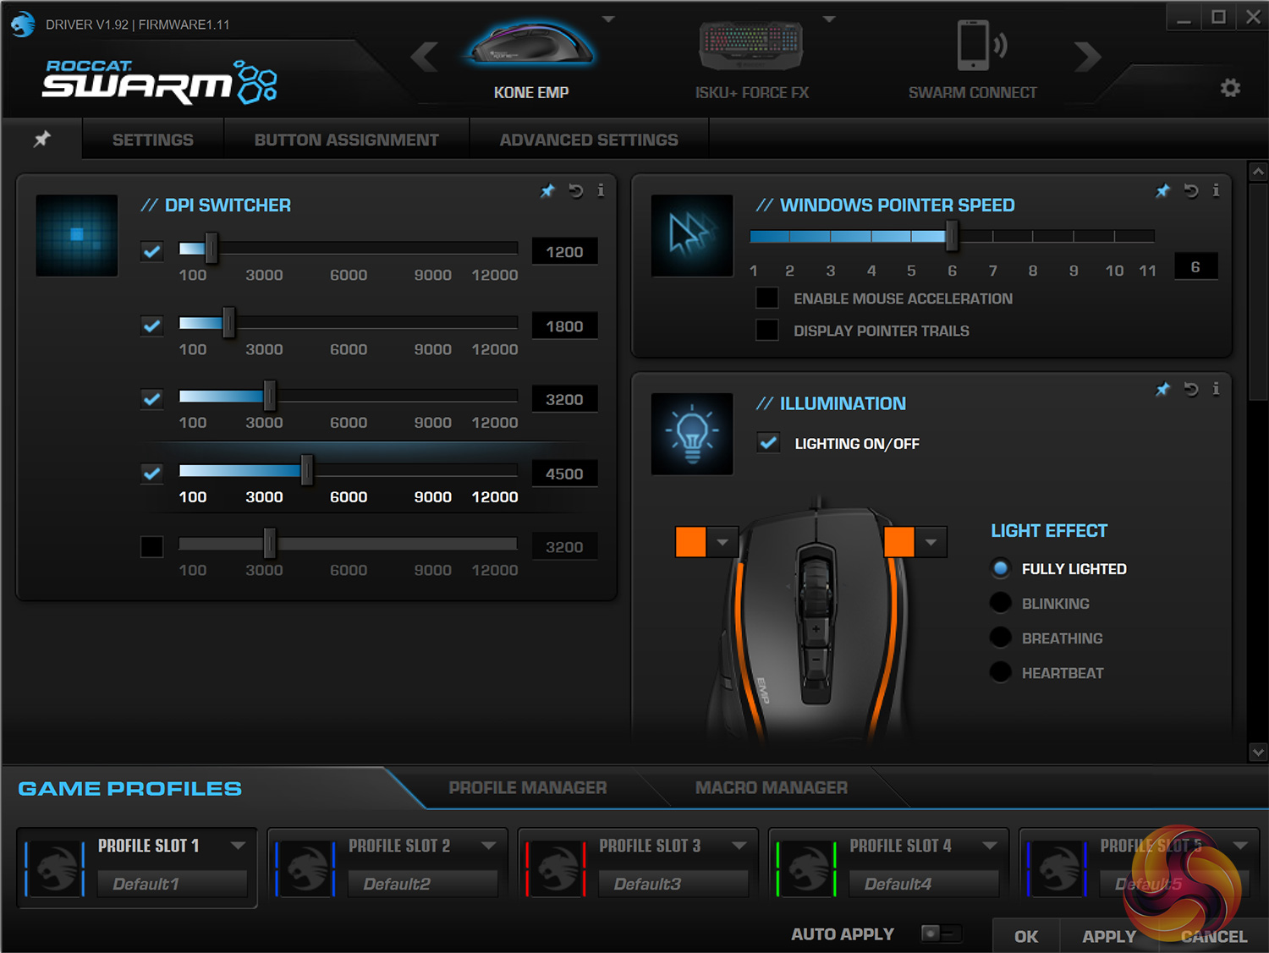Open the Swarm Connect phone icon

[x=981, y=45]
